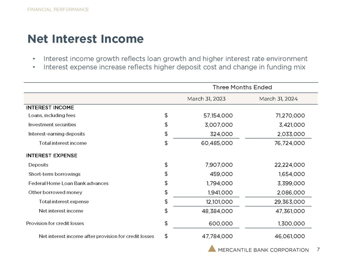347x262 pixels.
Task: Select the Deposits row label
Action: pos(38,165)
